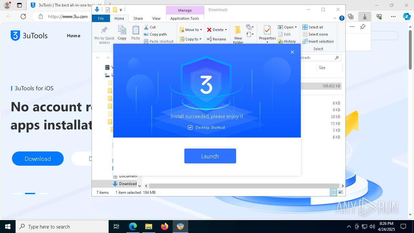
Task: Open Firefox from the taskbar
Action: (x=165, y=227)
